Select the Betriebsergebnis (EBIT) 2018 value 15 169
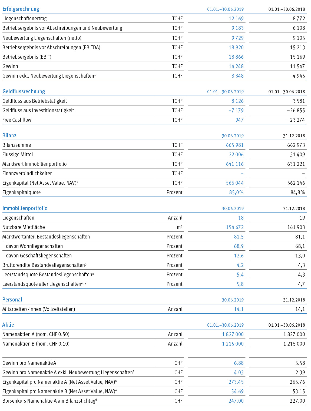 click(297, 57)
